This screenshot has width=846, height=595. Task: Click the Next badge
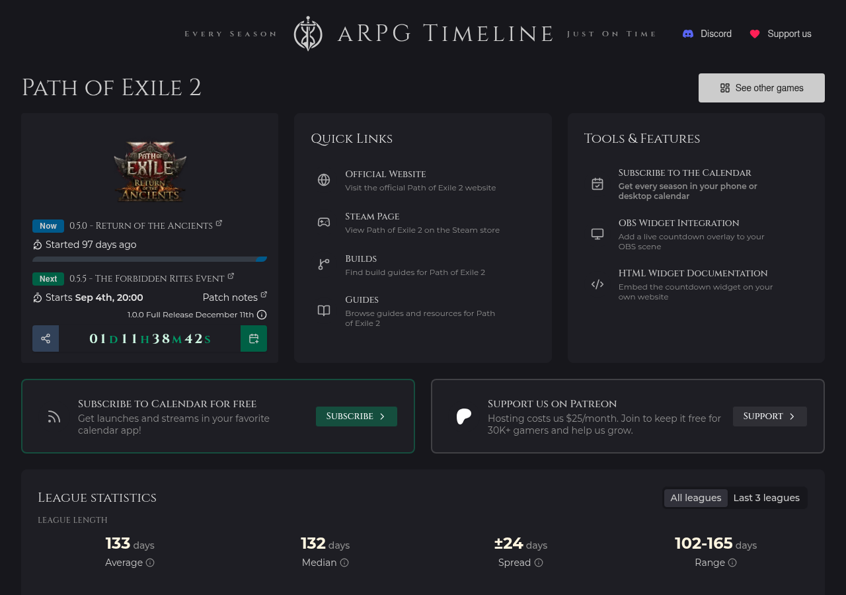[48, 279]
